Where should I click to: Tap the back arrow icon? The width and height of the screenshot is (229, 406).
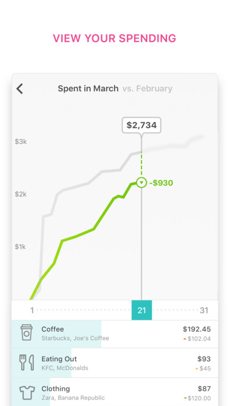[x=20, y=89]
